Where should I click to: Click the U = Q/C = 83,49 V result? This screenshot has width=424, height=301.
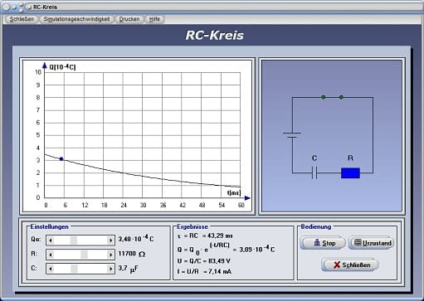tap(204, 261)
